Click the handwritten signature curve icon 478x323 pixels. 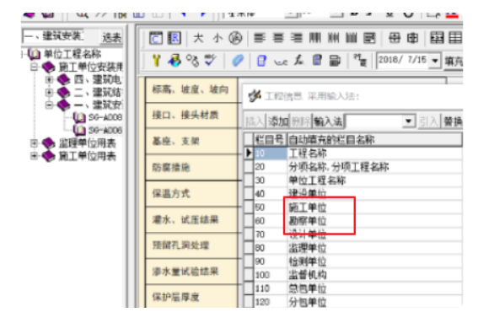[x=281, y=62]
